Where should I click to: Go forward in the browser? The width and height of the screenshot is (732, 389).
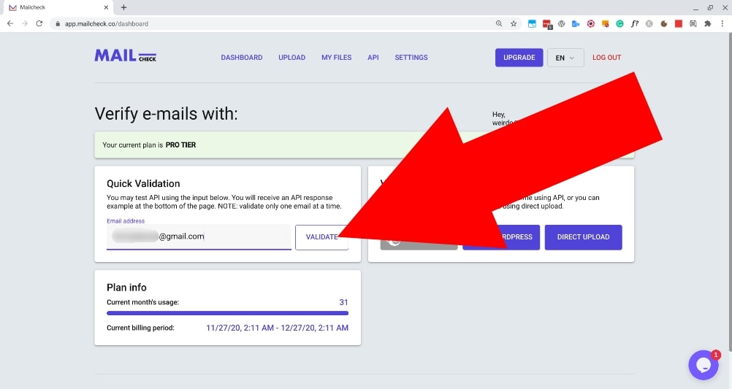tap(25, 23)
